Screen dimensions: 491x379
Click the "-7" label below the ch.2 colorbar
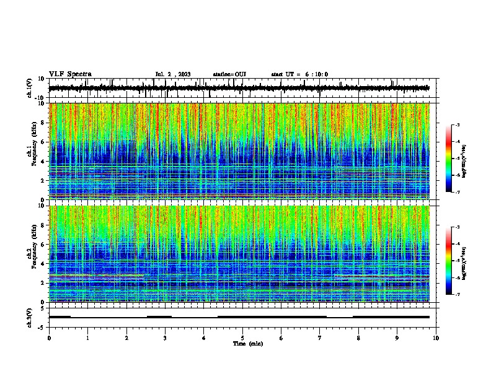[458, 294]
